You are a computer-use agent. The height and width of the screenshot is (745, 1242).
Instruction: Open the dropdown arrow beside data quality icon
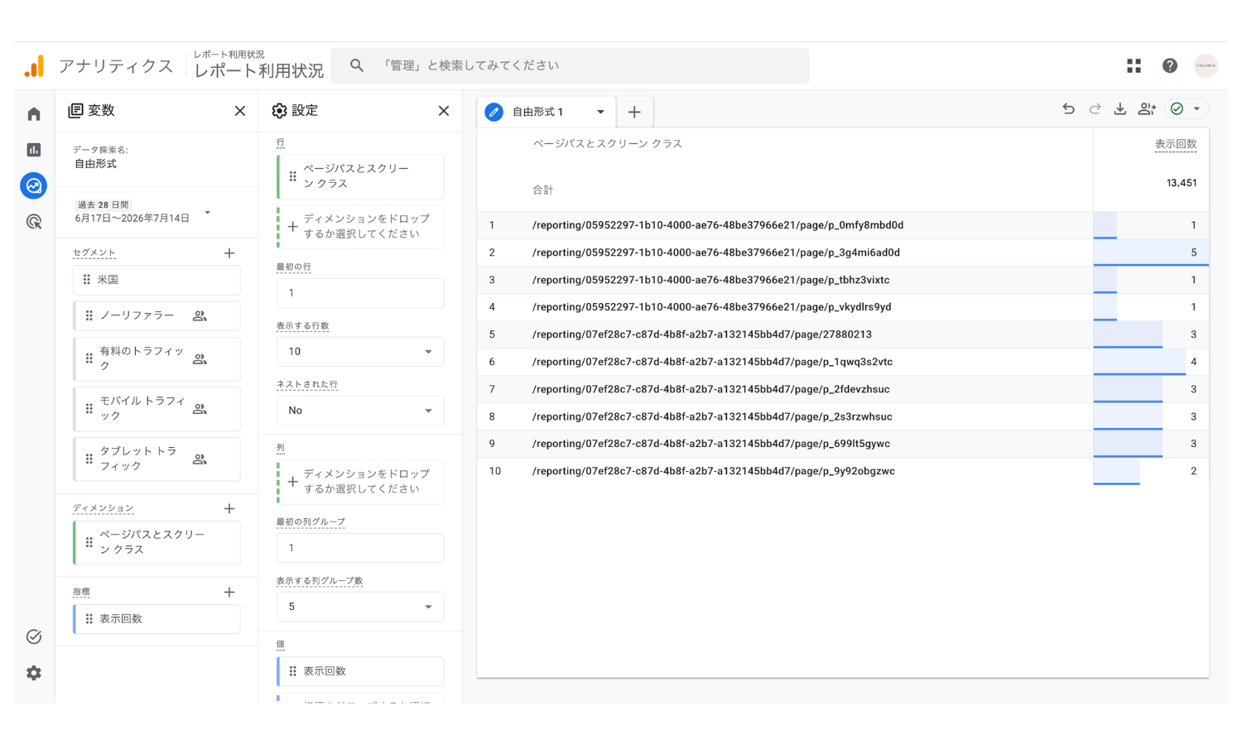point(1196,109)
